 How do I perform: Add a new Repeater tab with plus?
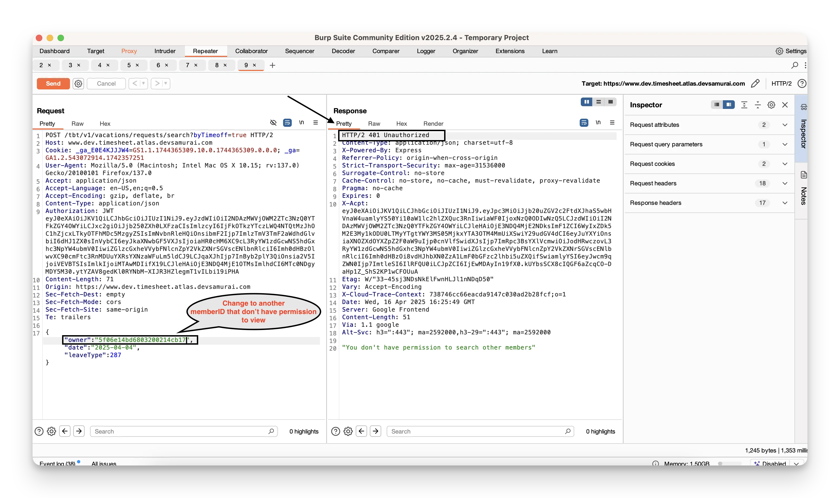tap(272, 66)
